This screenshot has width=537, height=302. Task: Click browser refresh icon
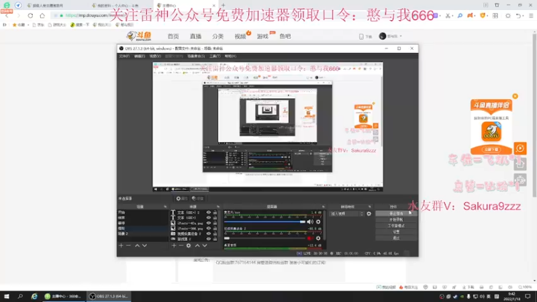click(30, 15)
